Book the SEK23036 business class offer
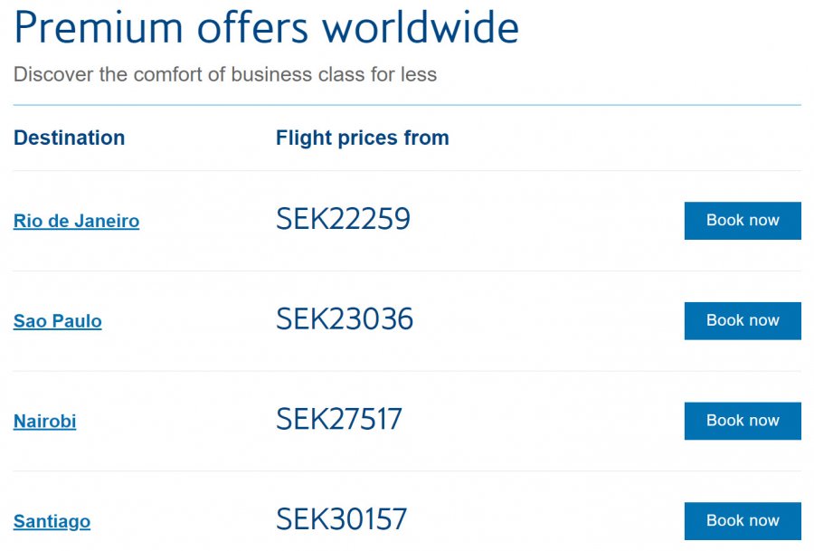This screenshot has height=551, width=814. coord(742,321)
